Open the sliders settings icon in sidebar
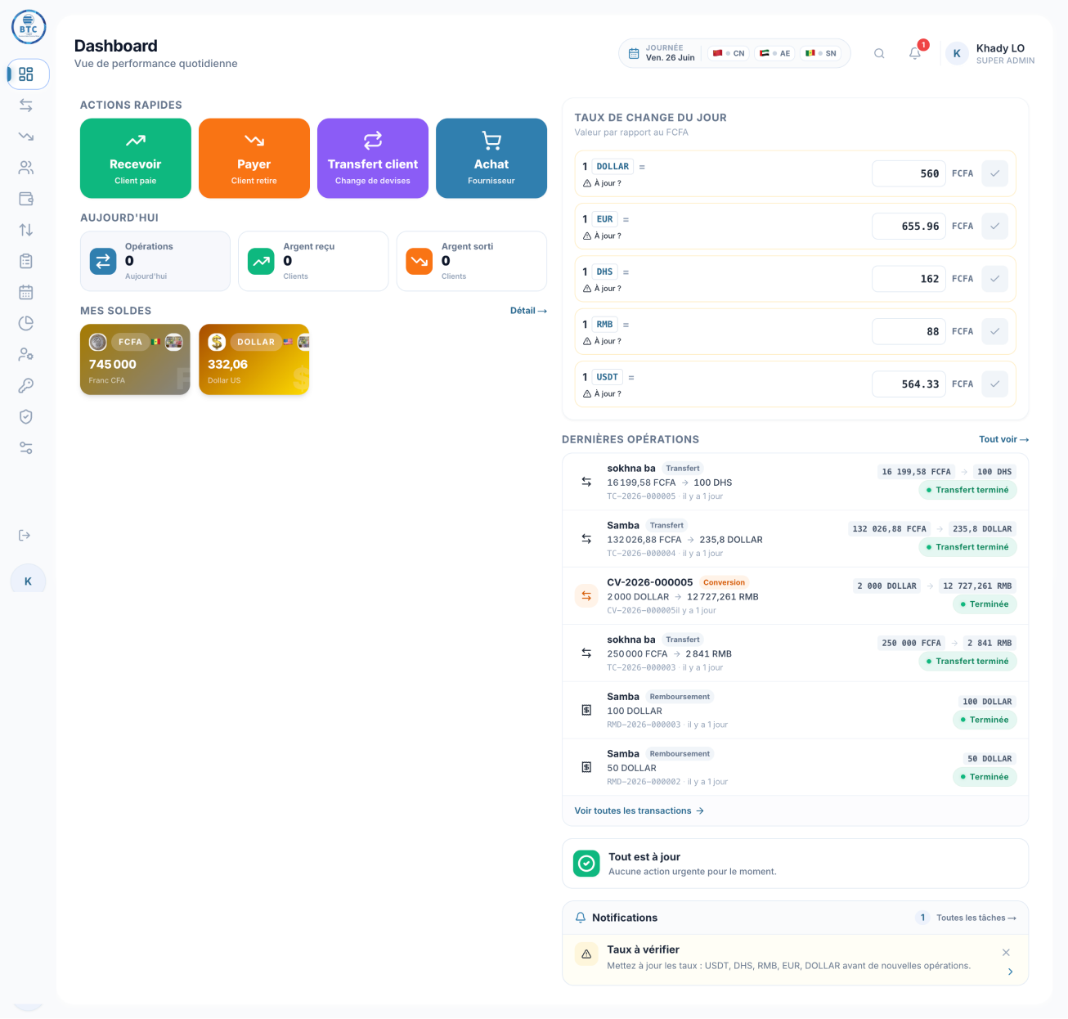This screenshot has height=1019, width=1068. click(26, 448)
